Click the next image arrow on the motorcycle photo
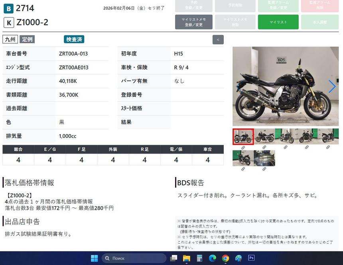Screen dimensions: 343x265 click(332, 86)
